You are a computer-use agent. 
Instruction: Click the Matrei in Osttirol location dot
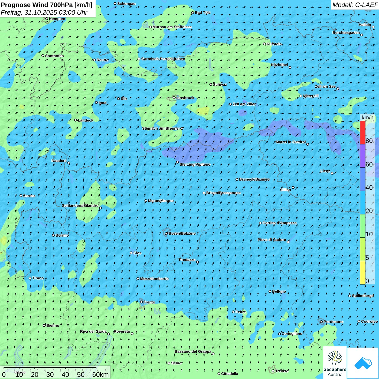308,144
